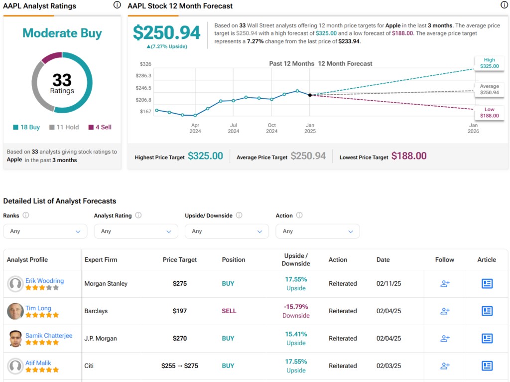This screenshot has width=510, height=382.
Task: Follow analyst Erik Woodring
Action: pyautogui.click(x=445, y=284)
